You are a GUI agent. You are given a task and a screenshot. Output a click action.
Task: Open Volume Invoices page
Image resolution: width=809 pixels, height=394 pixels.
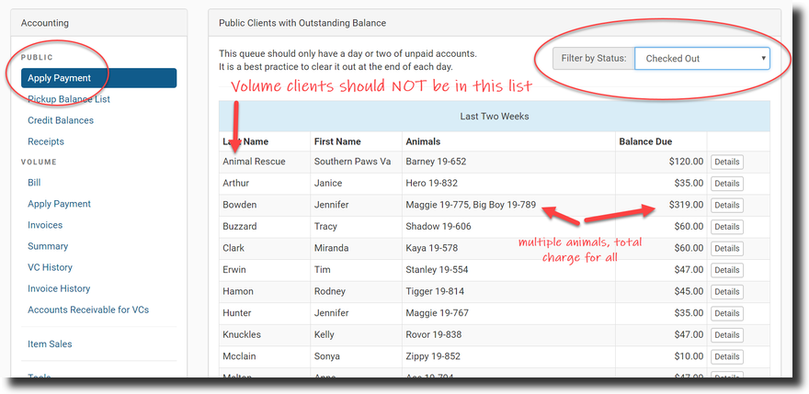coord(45,225)
